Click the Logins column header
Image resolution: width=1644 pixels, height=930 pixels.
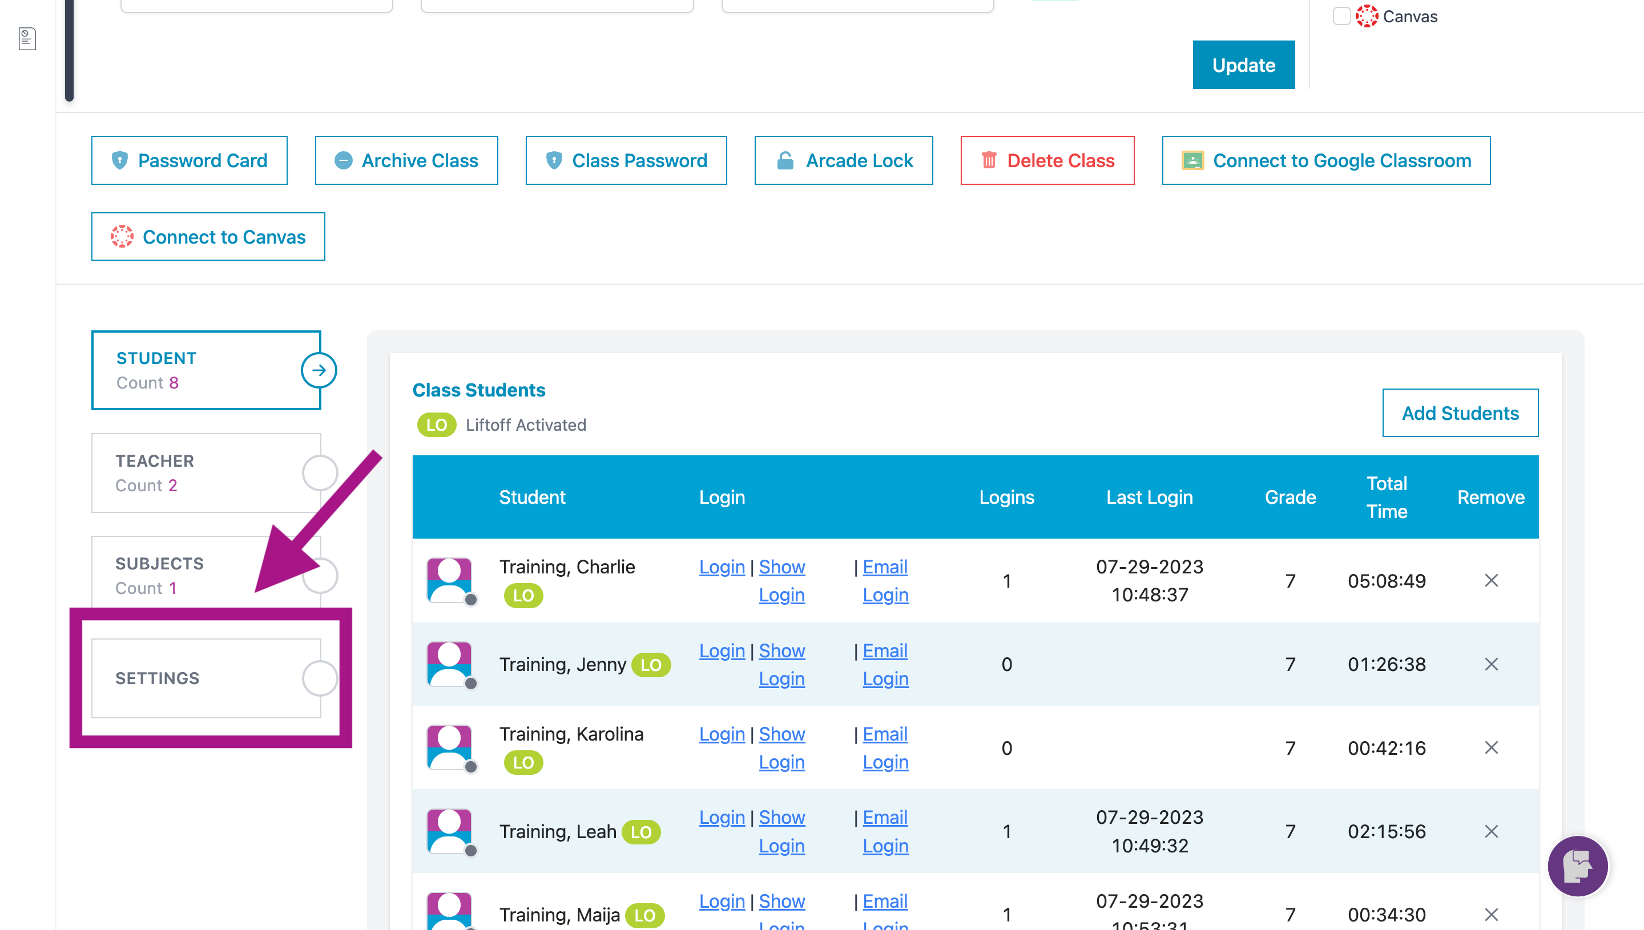1006,497
